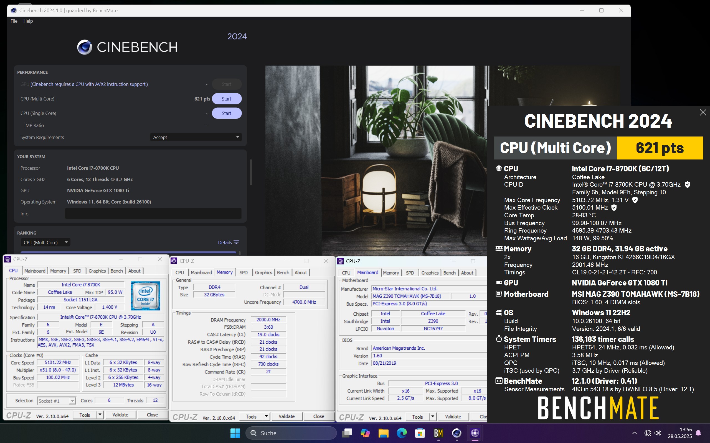Open SPD tab in middle CPU-Z window
This screenshot has height=443, width=710.
tap(244, 272)
